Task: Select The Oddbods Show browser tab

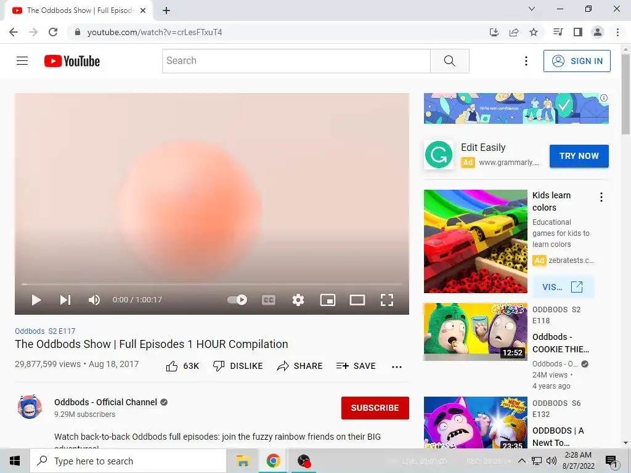Action: (x=78, y=11)
